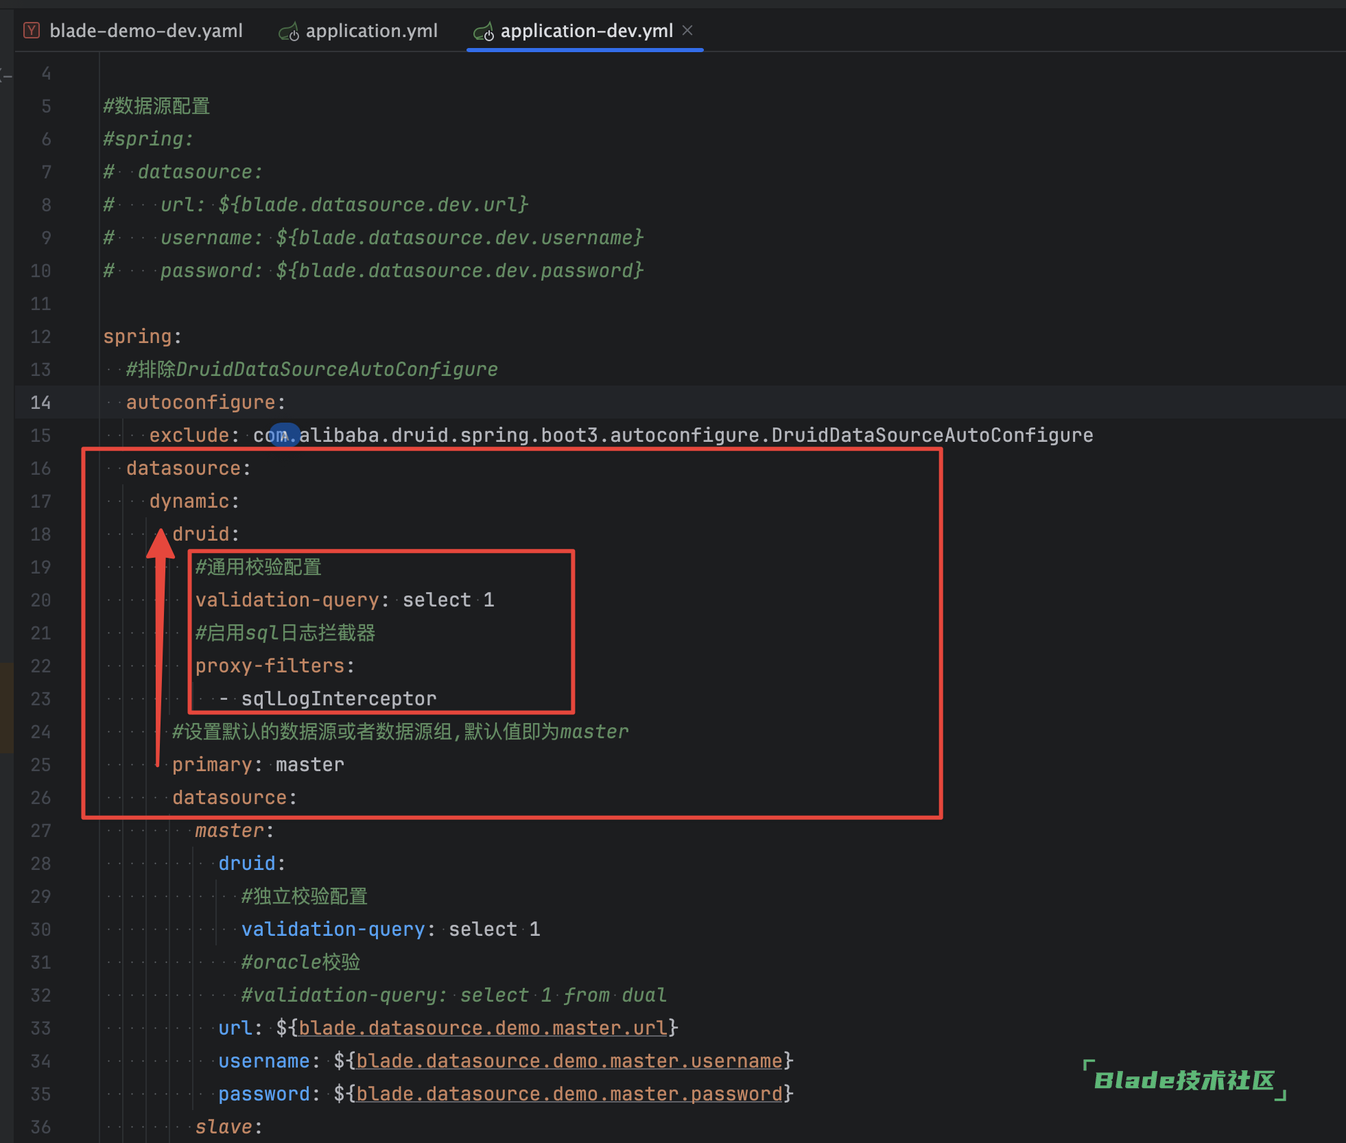The image size is (1346, 1143).
Task: Click the '# datasource:' comment on line 7
Action: pyautogui.click(x=183, y=172)
